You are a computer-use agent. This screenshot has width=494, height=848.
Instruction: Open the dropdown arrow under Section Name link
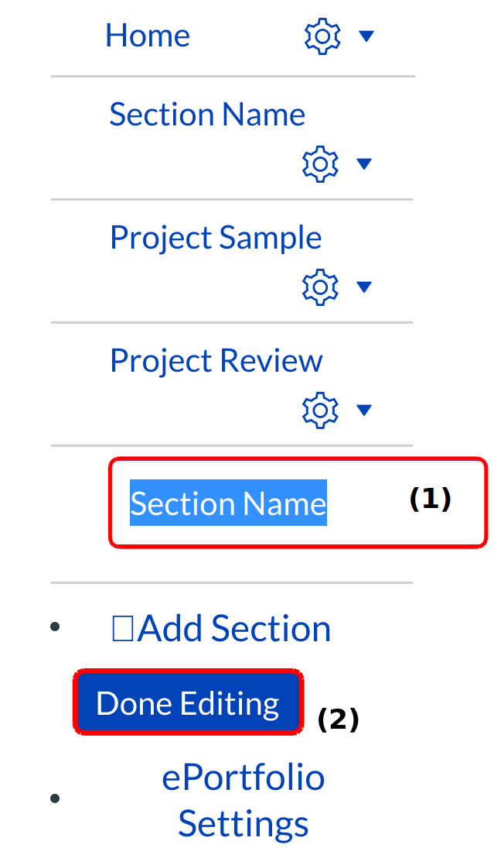pos(364,164)
